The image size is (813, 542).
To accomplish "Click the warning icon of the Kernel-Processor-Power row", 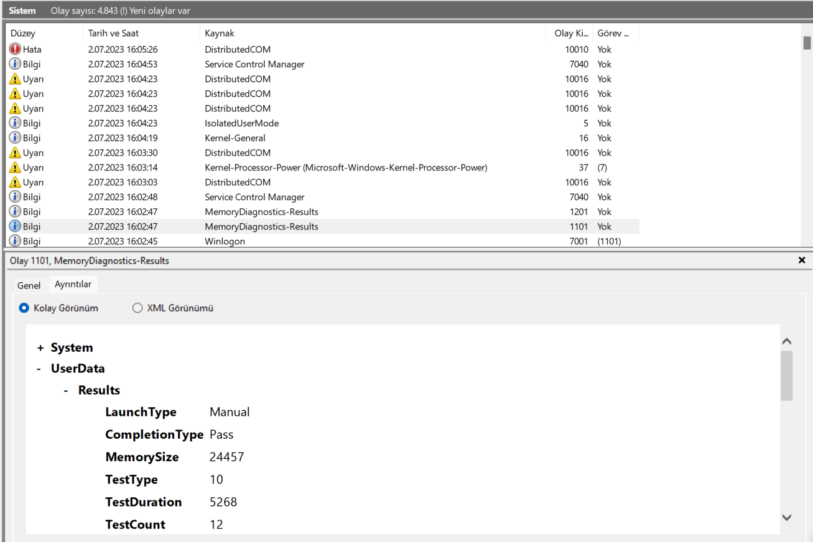I will (15, 168).
